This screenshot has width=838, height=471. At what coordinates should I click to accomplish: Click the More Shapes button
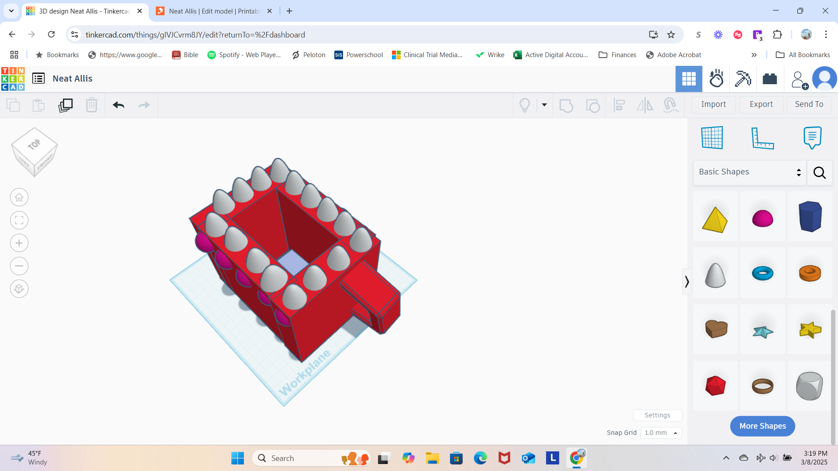762,426
